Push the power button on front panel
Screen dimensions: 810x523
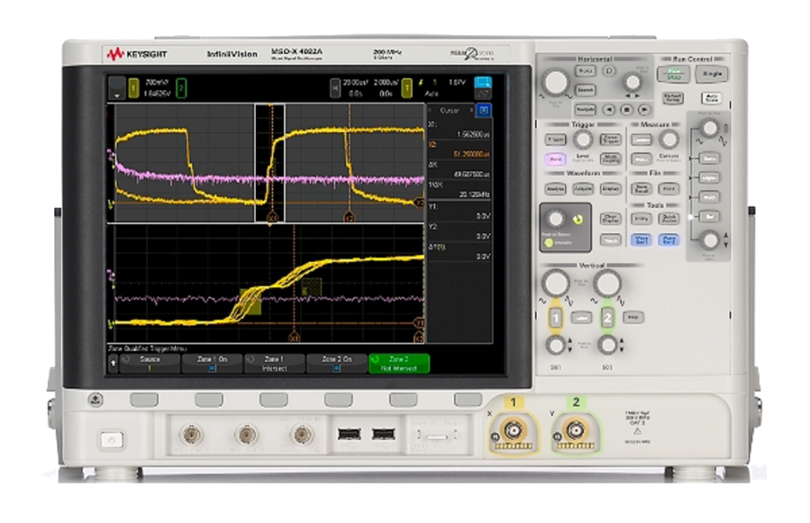[x=111, y=440]
